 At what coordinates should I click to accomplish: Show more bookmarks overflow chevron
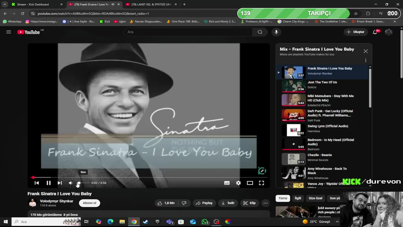point(394,21)
